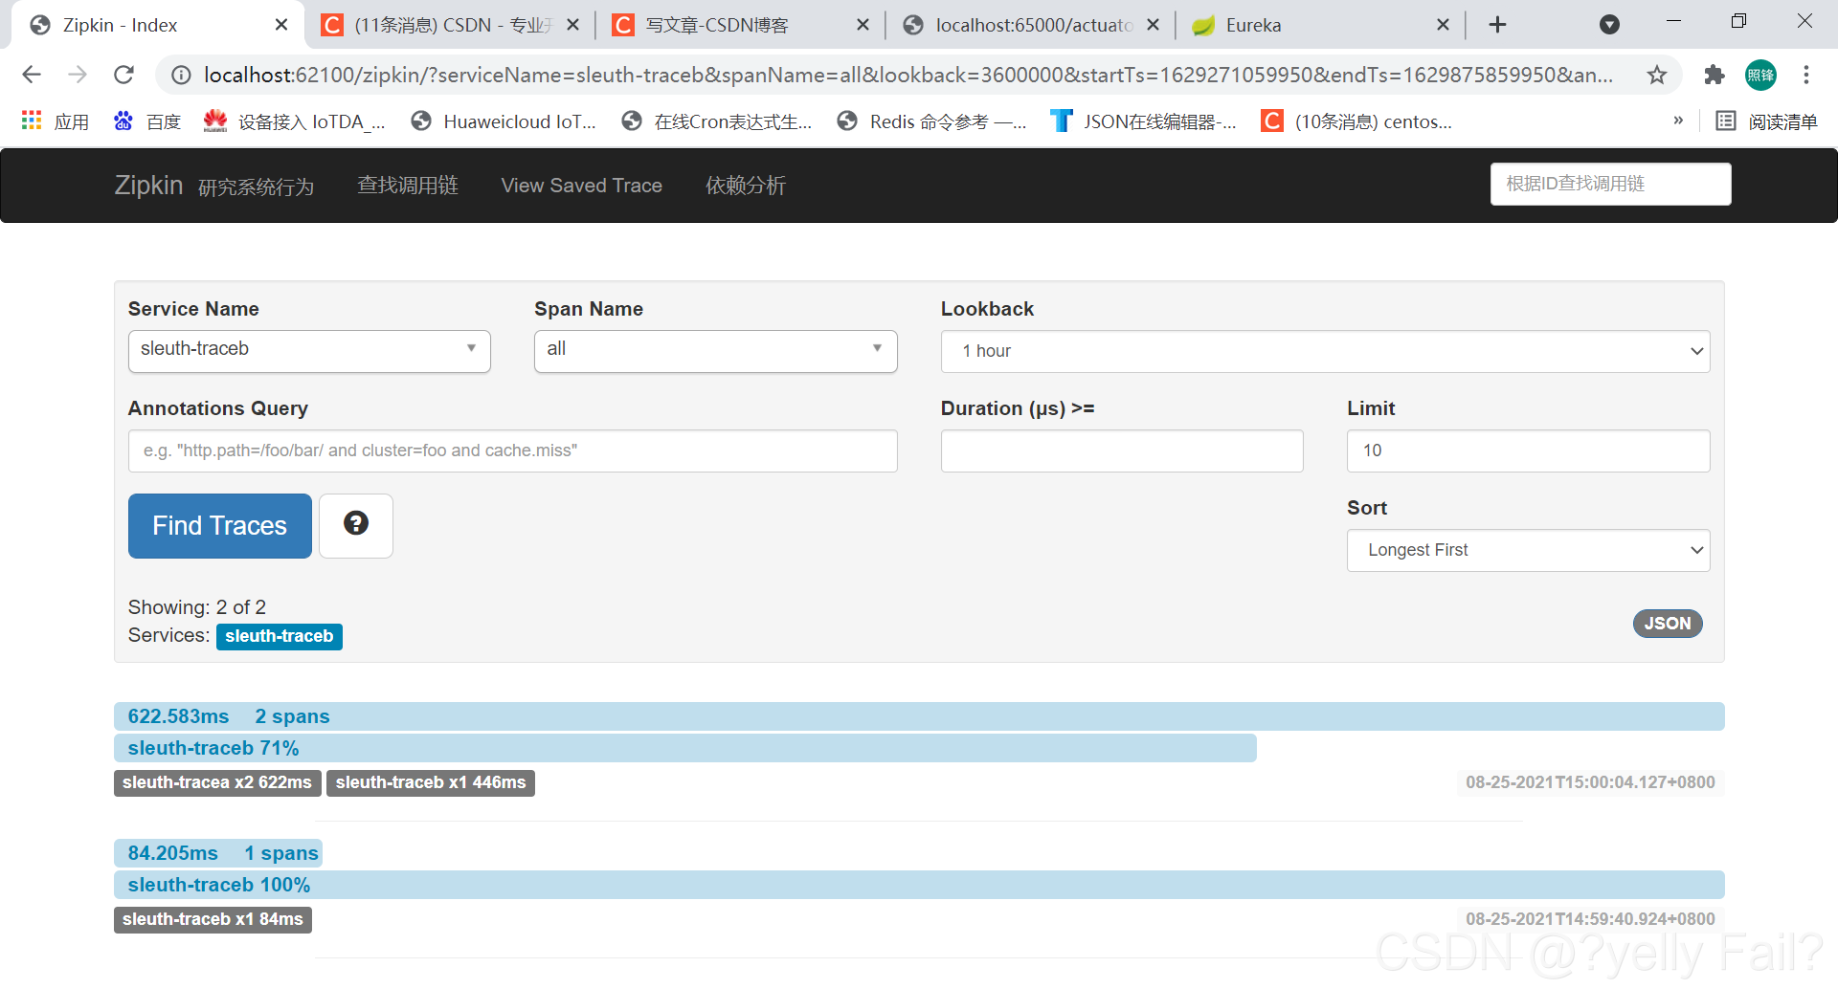This screenshot has height=989, width=1838.
Task: Open the 百度 bookmark
Action: (147, 121)
